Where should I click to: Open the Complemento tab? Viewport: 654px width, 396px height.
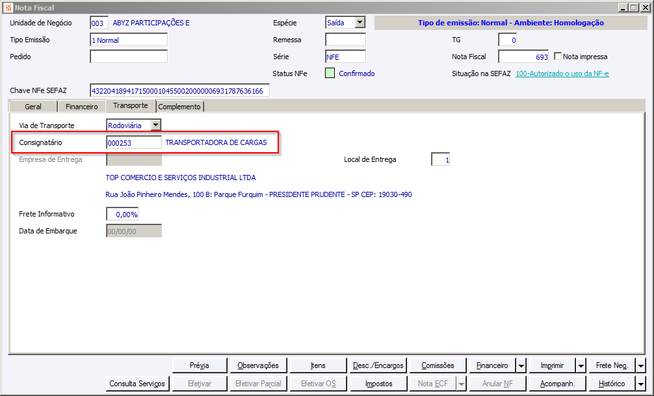[179, 107]
